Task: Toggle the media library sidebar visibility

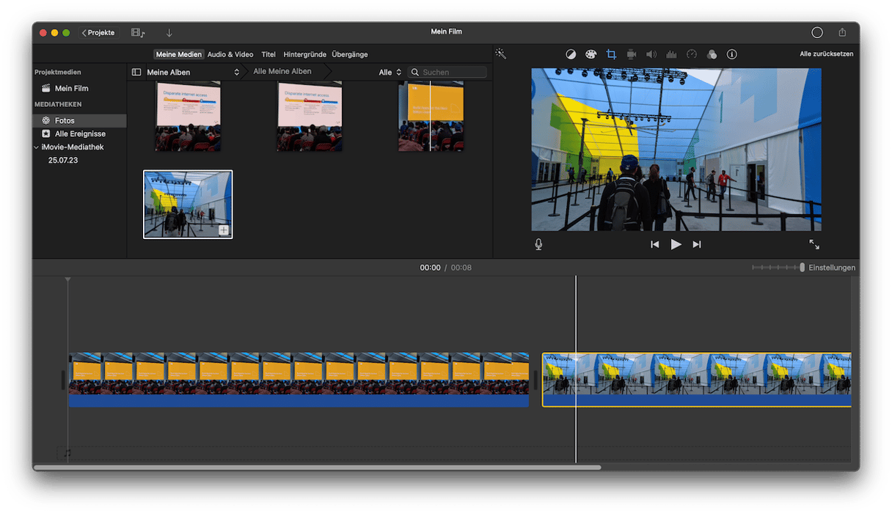Action: [136, 73]
